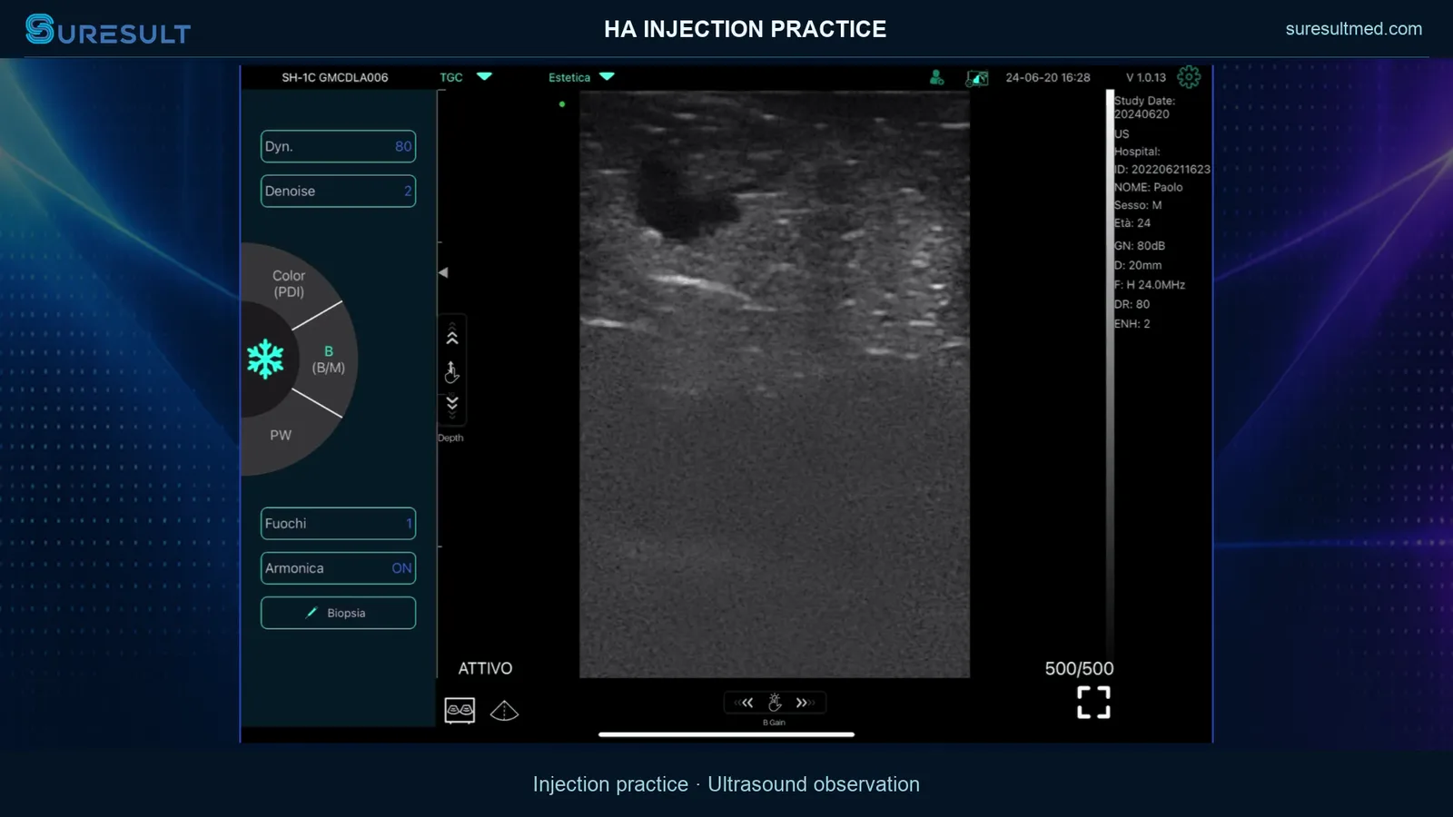1453x817 pixels.
Task: Click the D: 20mm depth value
Action: (1138, 265)
